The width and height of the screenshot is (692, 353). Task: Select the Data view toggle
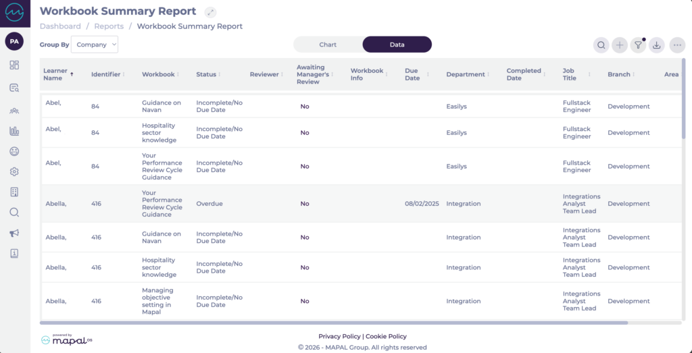coord(397,45)
